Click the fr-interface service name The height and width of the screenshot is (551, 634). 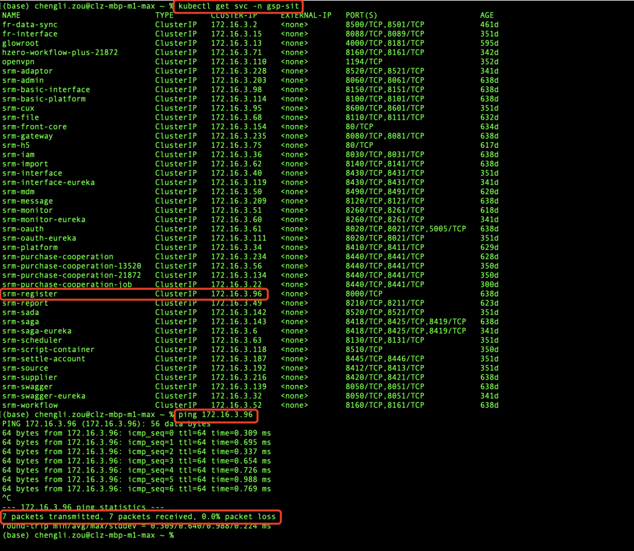(x=30, y=34)
